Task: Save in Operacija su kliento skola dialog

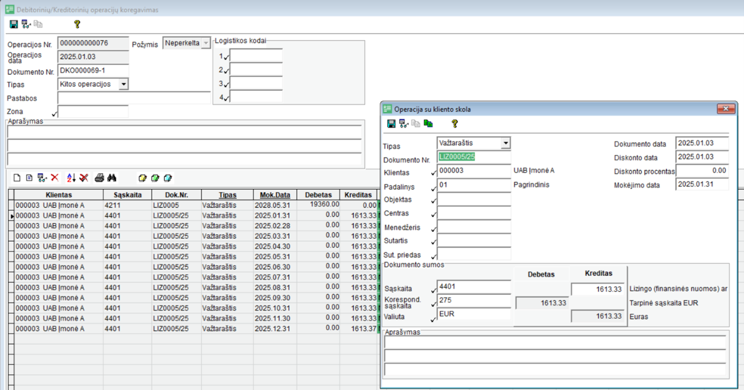Action: click(392, 124)
